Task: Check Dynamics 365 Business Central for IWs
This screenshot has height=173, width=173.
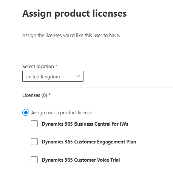Action: [34, 124]
